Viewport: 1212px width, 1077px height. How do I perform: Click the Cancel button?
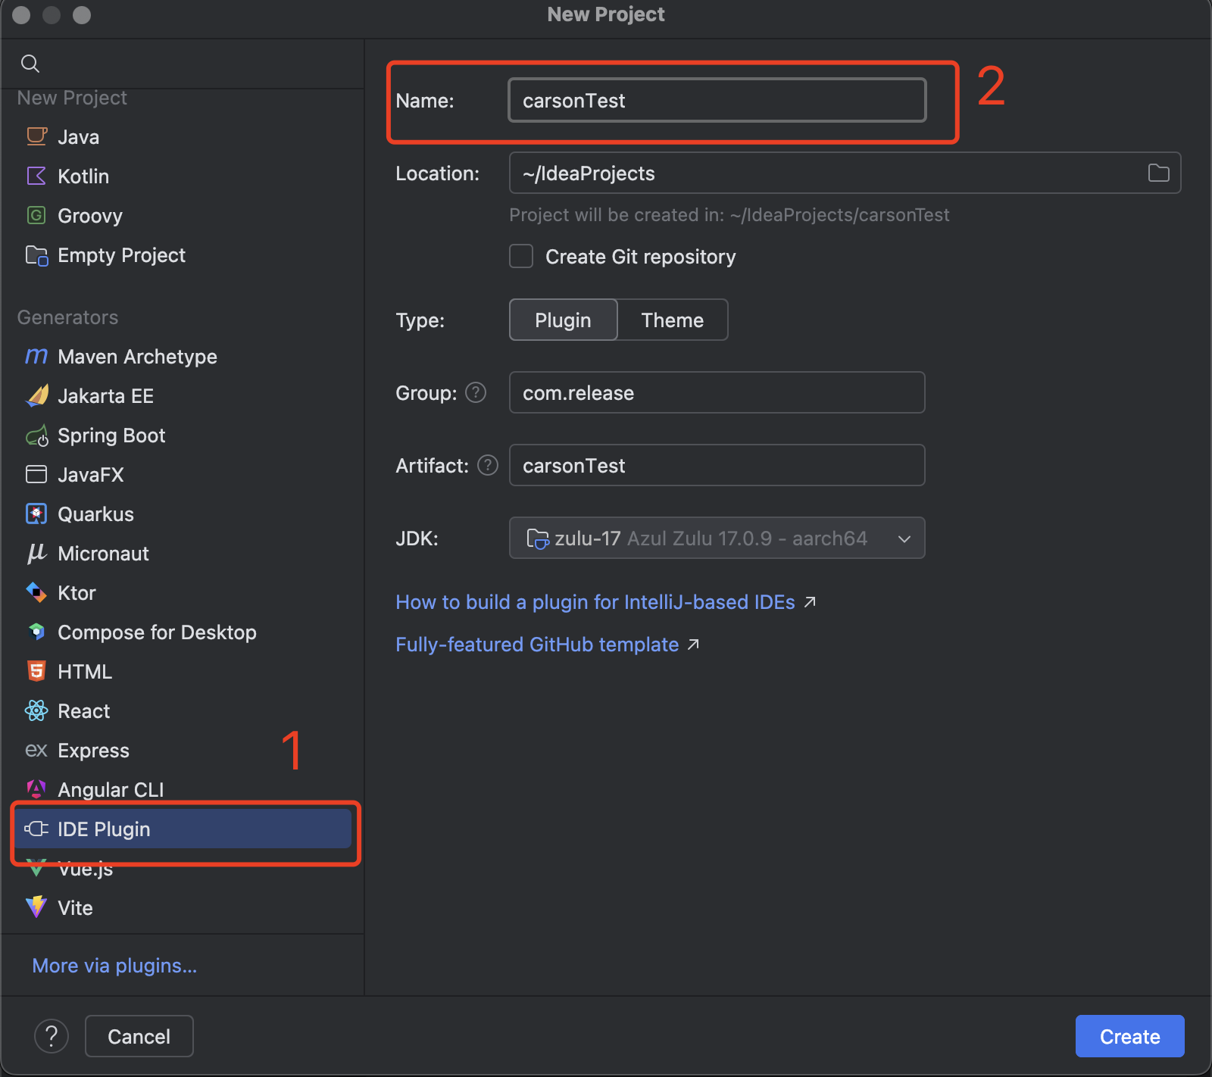[139, 1035]
